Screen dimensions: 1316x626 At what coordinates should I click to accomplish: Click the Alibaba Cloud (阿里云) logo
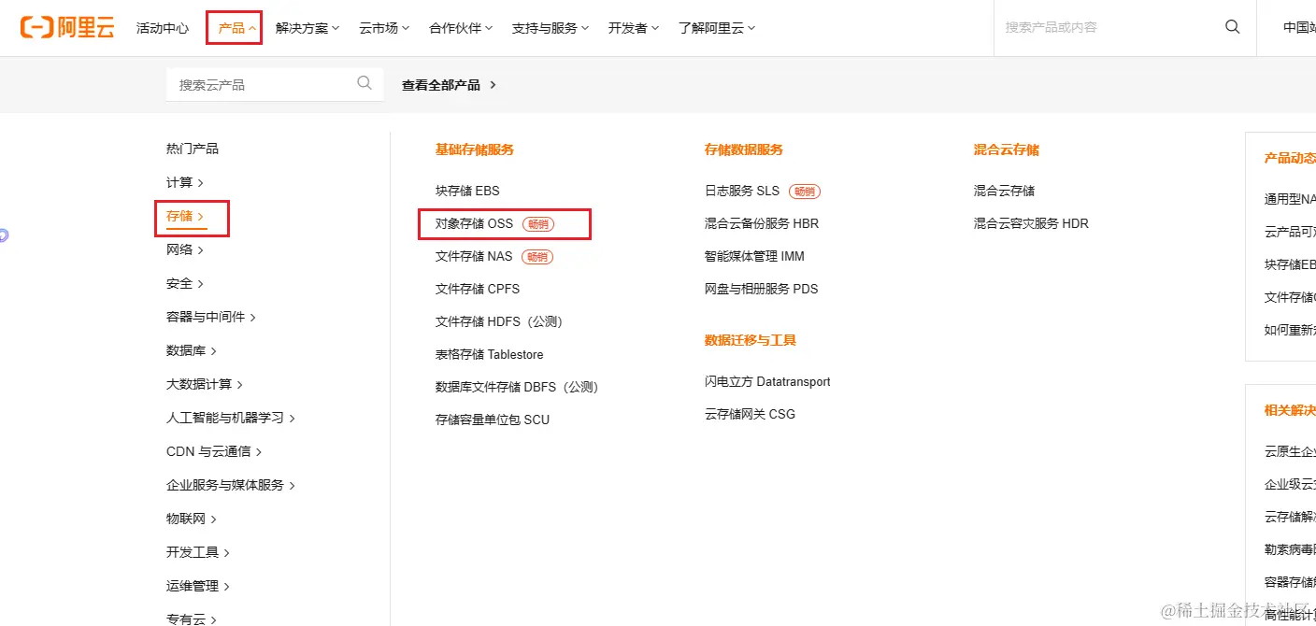(66, 28)
